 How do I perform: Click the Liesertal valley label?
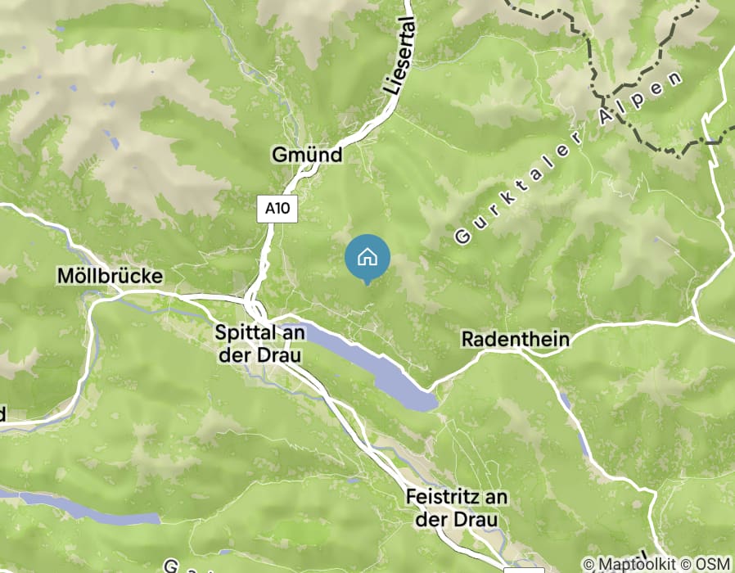coord(400,56)
